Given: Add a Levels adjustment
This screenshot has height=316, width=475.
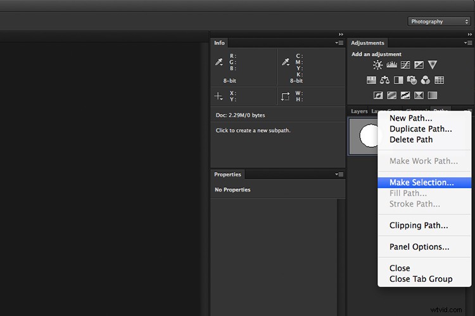Looking at the screenshot, I should (x=391, y=64).
